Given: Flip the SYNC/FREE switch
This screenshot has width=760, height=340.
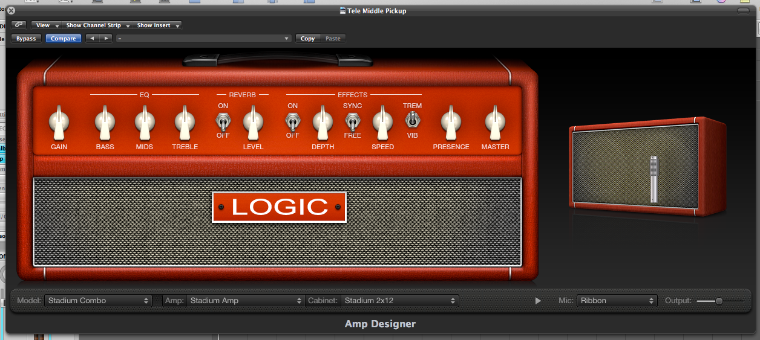Looking at the screenshot, I should click(x=352, y=121).
